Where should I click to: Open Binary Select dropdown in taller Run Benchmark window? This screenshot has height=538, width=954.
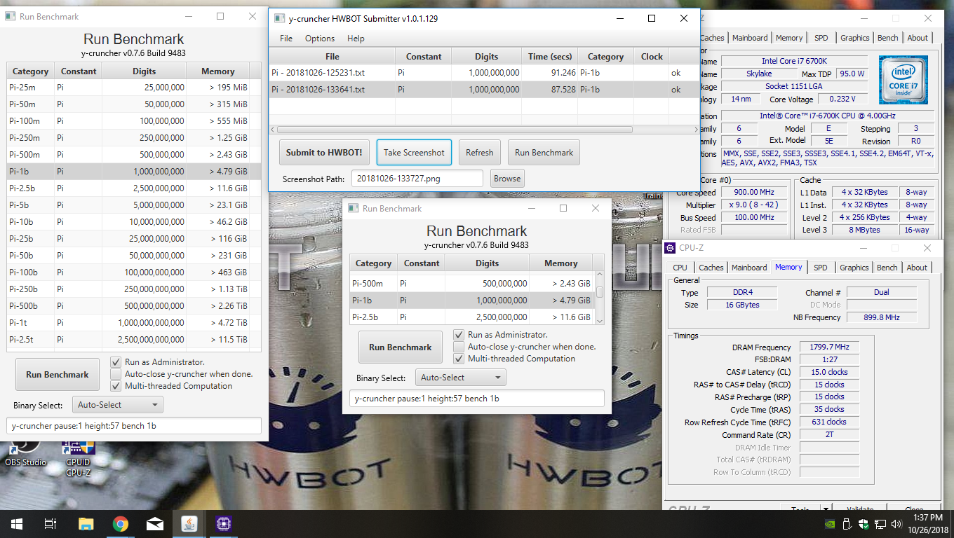tap(117, 405)
